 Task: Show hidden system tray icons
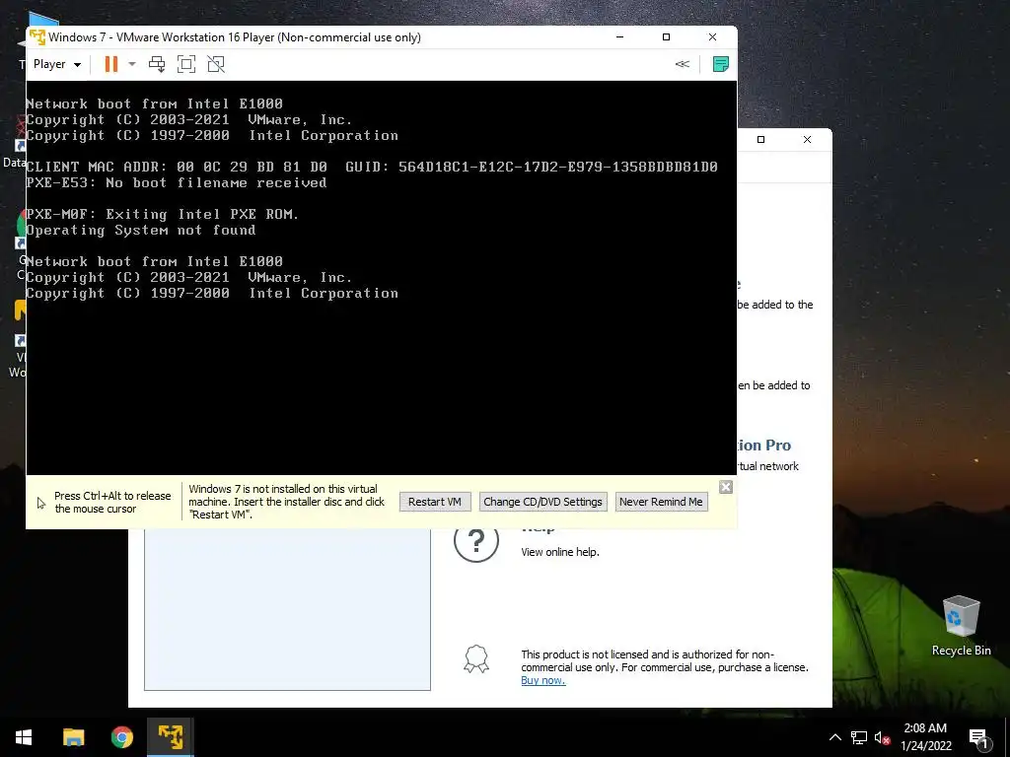(834, 737)
